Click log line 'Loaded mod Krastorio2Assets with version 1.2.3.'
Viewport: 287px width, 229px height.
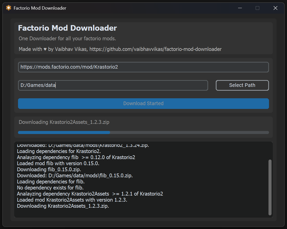point(72,200)
